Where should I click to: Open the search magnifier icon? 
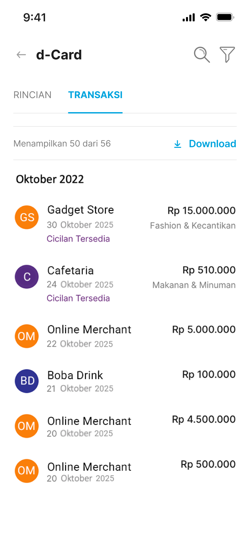coord(202,55)
